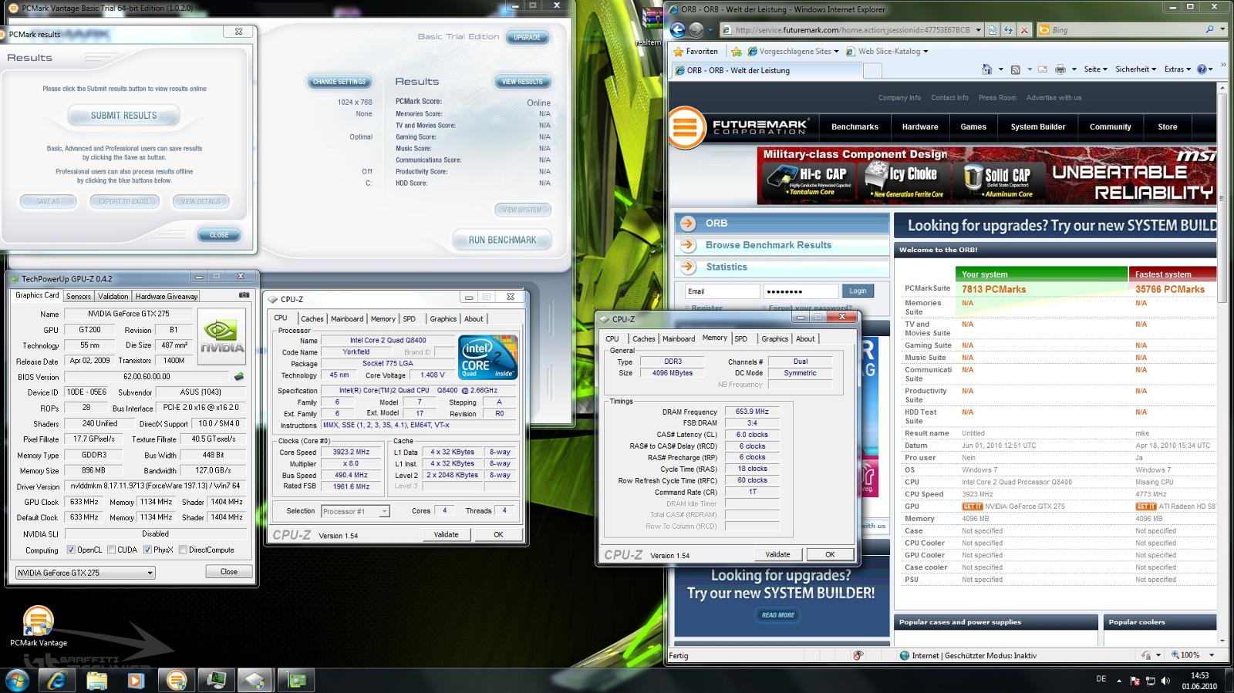Click Change Settings button
Viewport: 1234px width, 693px height.
339,82
